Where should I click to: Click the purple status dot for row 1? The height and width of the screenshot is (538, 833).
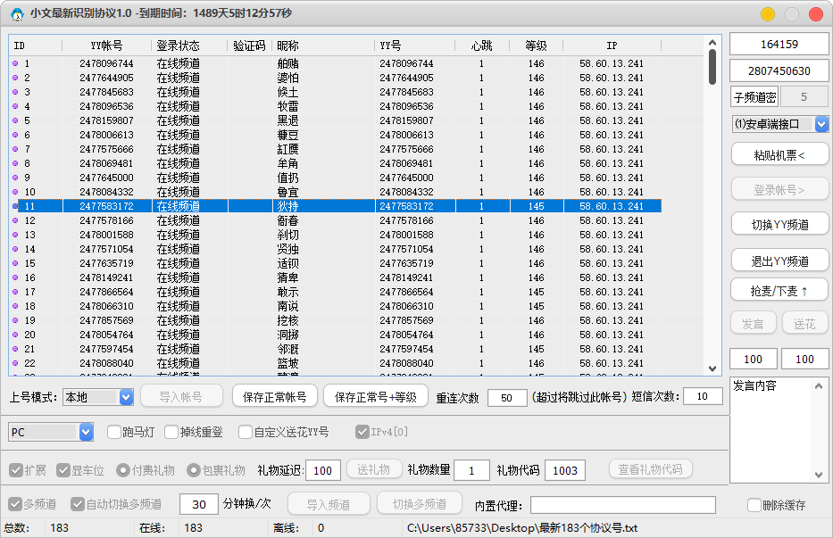click(x=15, y=63)
